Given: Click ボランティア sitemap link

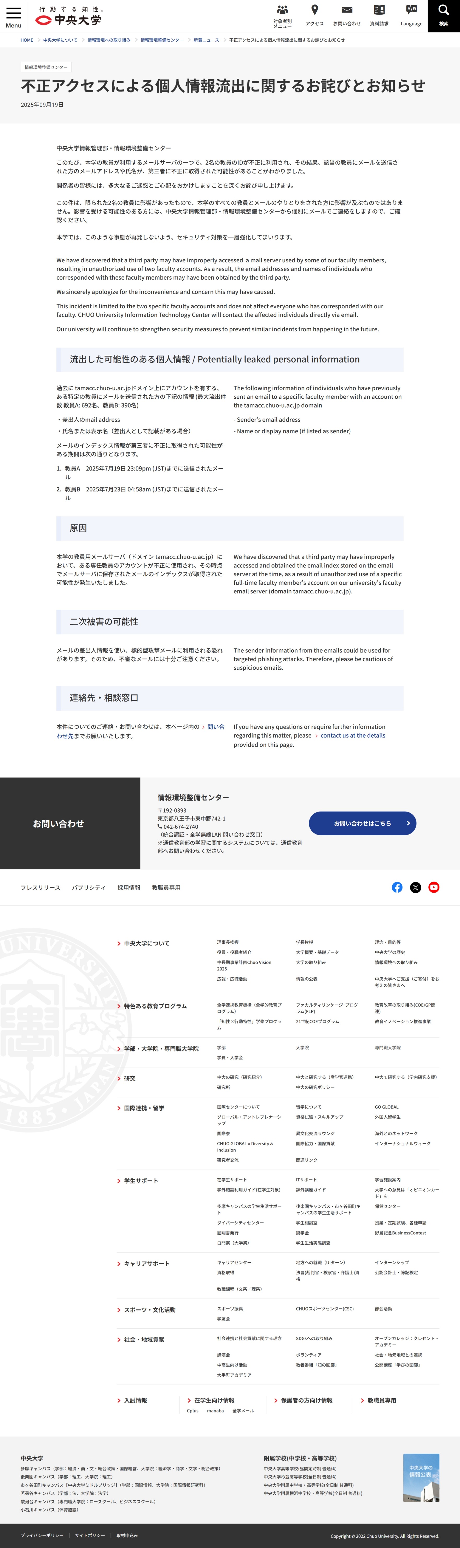Looking at the screenshot, I should coord(309,1355).
